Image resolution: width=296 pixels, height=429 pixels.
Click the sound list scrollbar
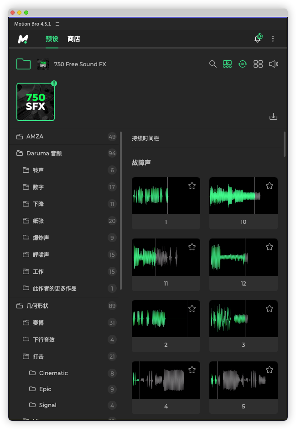click(x=285, y=144)
